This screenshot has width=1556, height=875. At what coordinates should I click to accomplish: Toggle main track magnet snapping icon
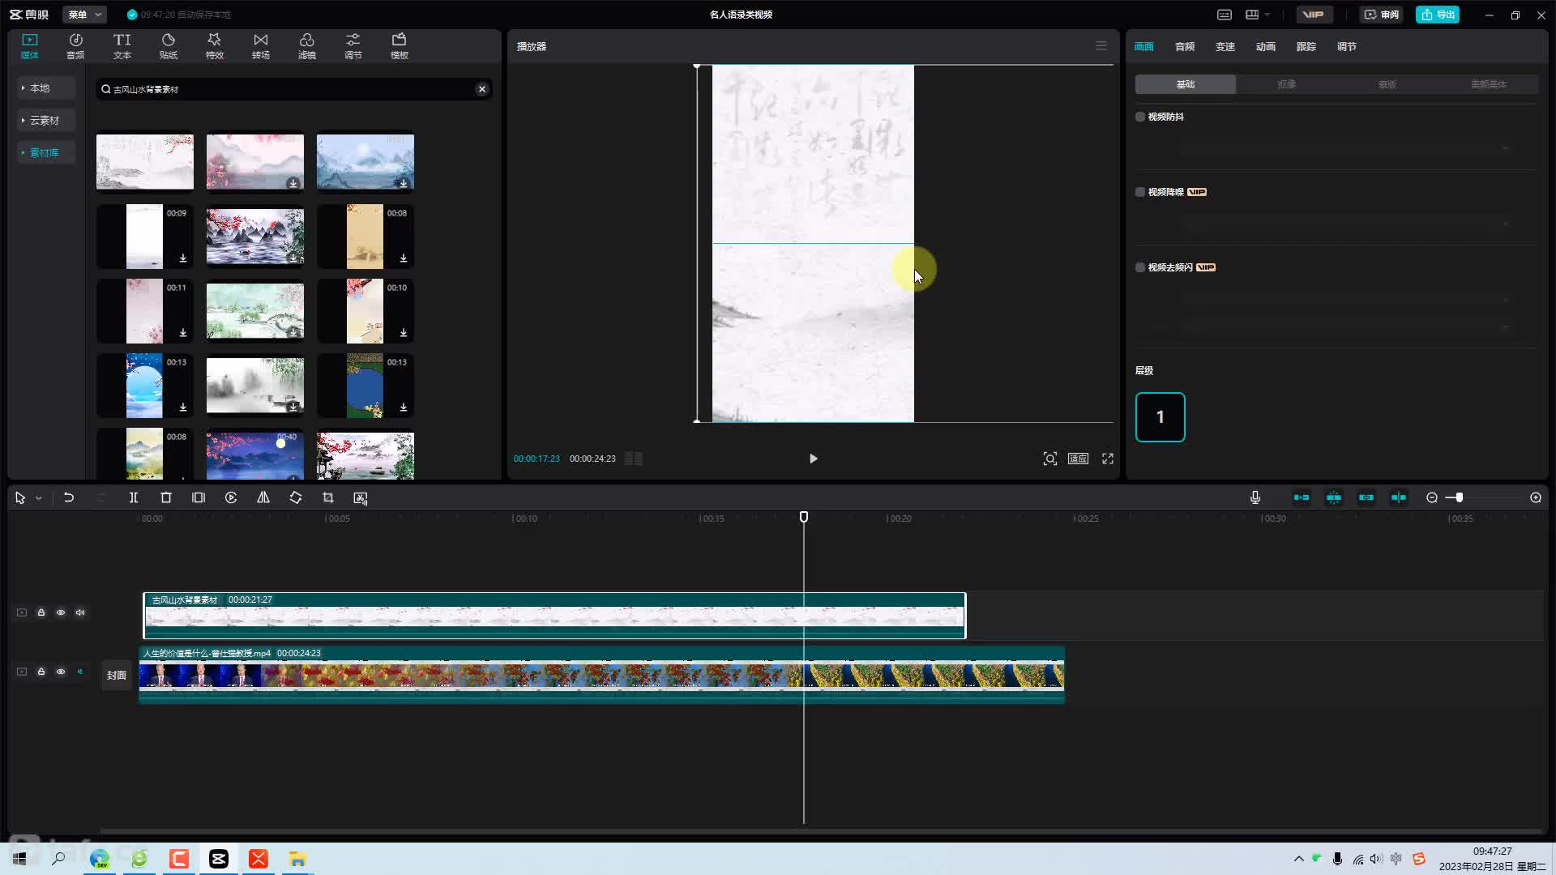(x=1302, y=497)
